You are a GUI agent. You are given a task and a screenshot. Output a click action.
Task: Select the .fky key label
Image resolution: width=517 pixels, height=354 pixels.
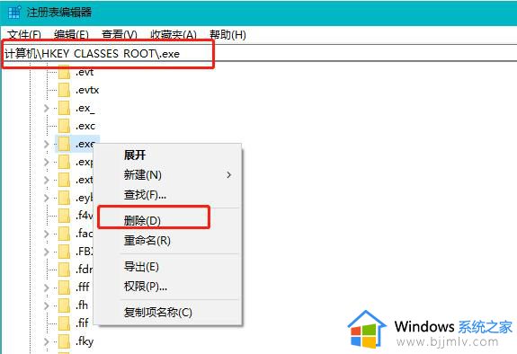pyautogui.click(x=85, y=341)
